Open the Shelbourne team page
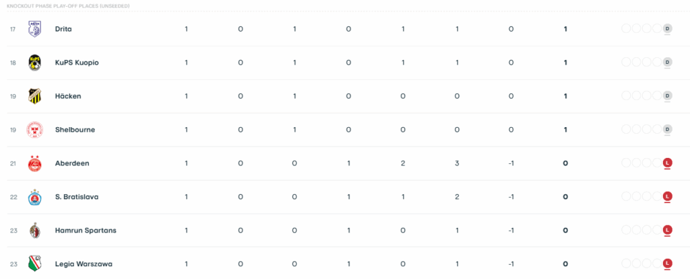Screen dimensions: 690x279 tap(75, 130)
